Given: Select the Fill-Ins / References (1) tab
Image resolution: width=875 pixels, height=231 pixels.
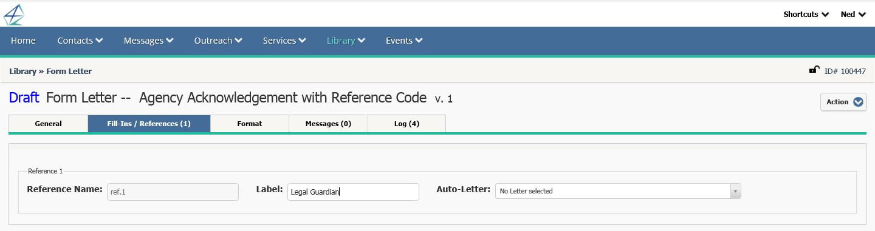Looking at the screenshot, I should click(x=149, y=124).
